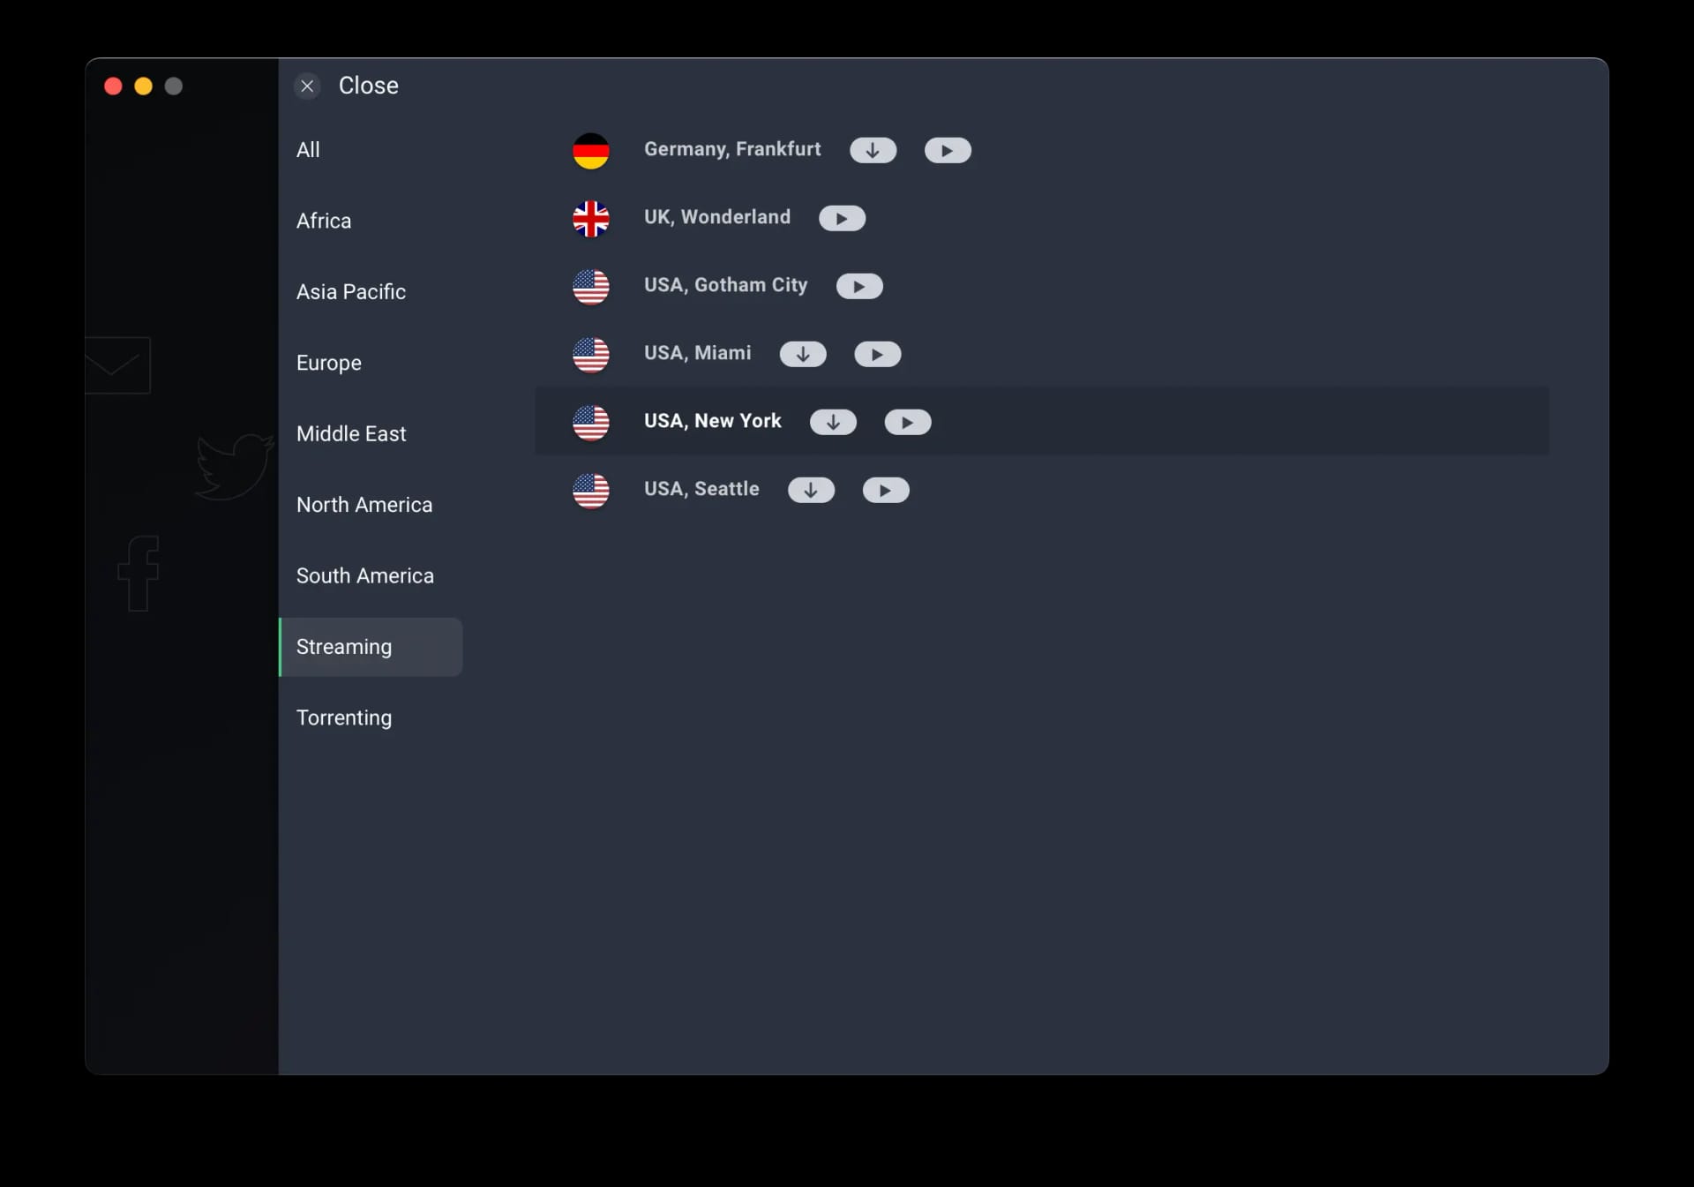This screenshot has width=1694, height=1187.
Task: Click the UK Wonderland streaming play icon
Action: [x=843, y=218]
